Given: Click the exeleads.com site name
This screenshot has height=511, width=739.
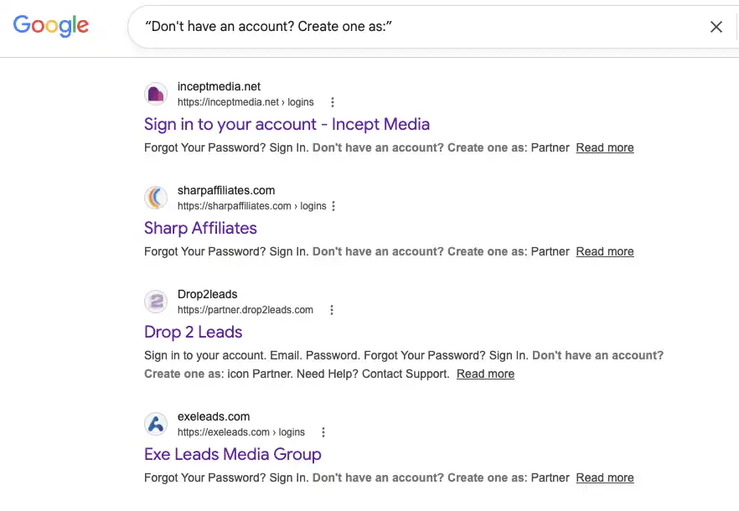Looking at the screenshot, I should coord(214,416).
